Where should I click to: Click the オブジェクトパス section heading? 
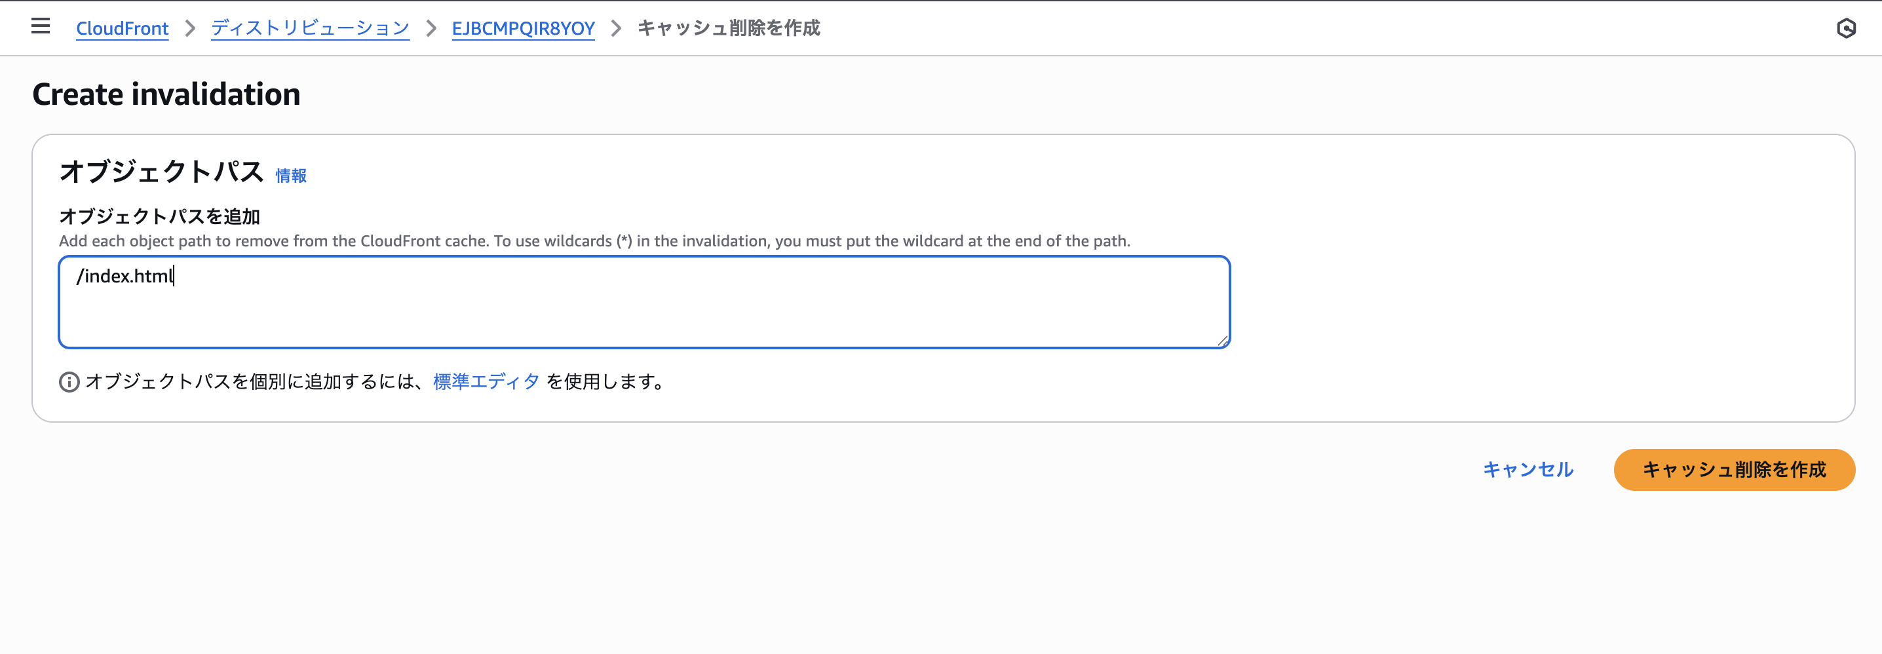coord(161,171)
